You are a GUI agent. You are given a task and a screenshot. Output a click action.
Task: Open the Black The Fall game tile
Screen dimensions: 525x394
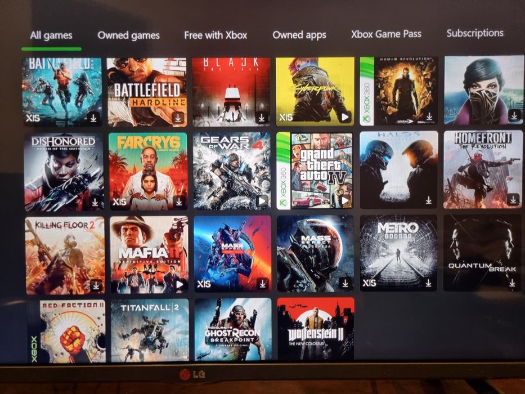tap(231, 92)
